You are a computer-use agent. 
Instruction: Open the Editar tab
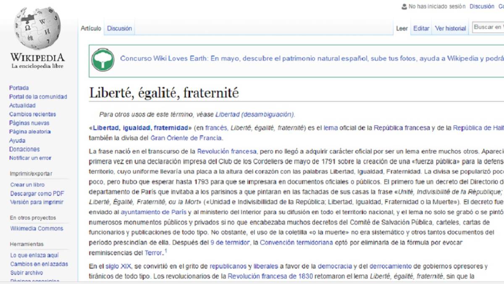coord(421,29)
